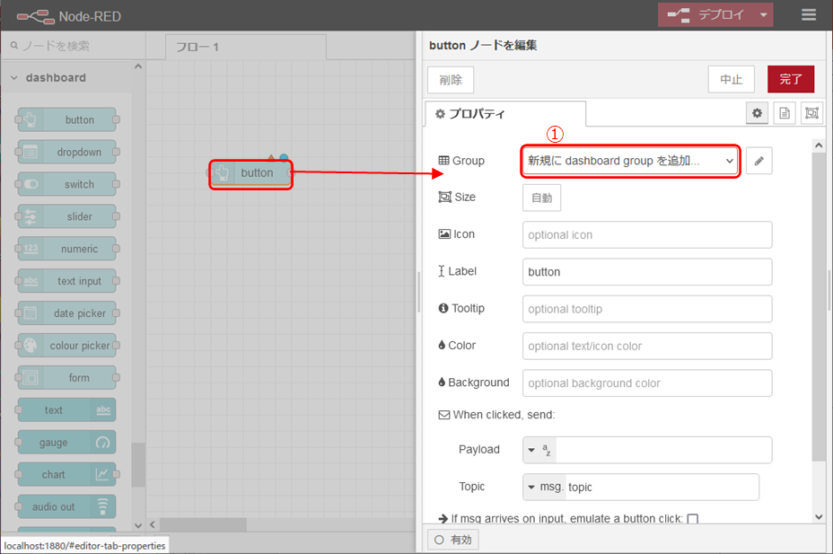Enable emulate button click on input checkbox

click(692, 519)
